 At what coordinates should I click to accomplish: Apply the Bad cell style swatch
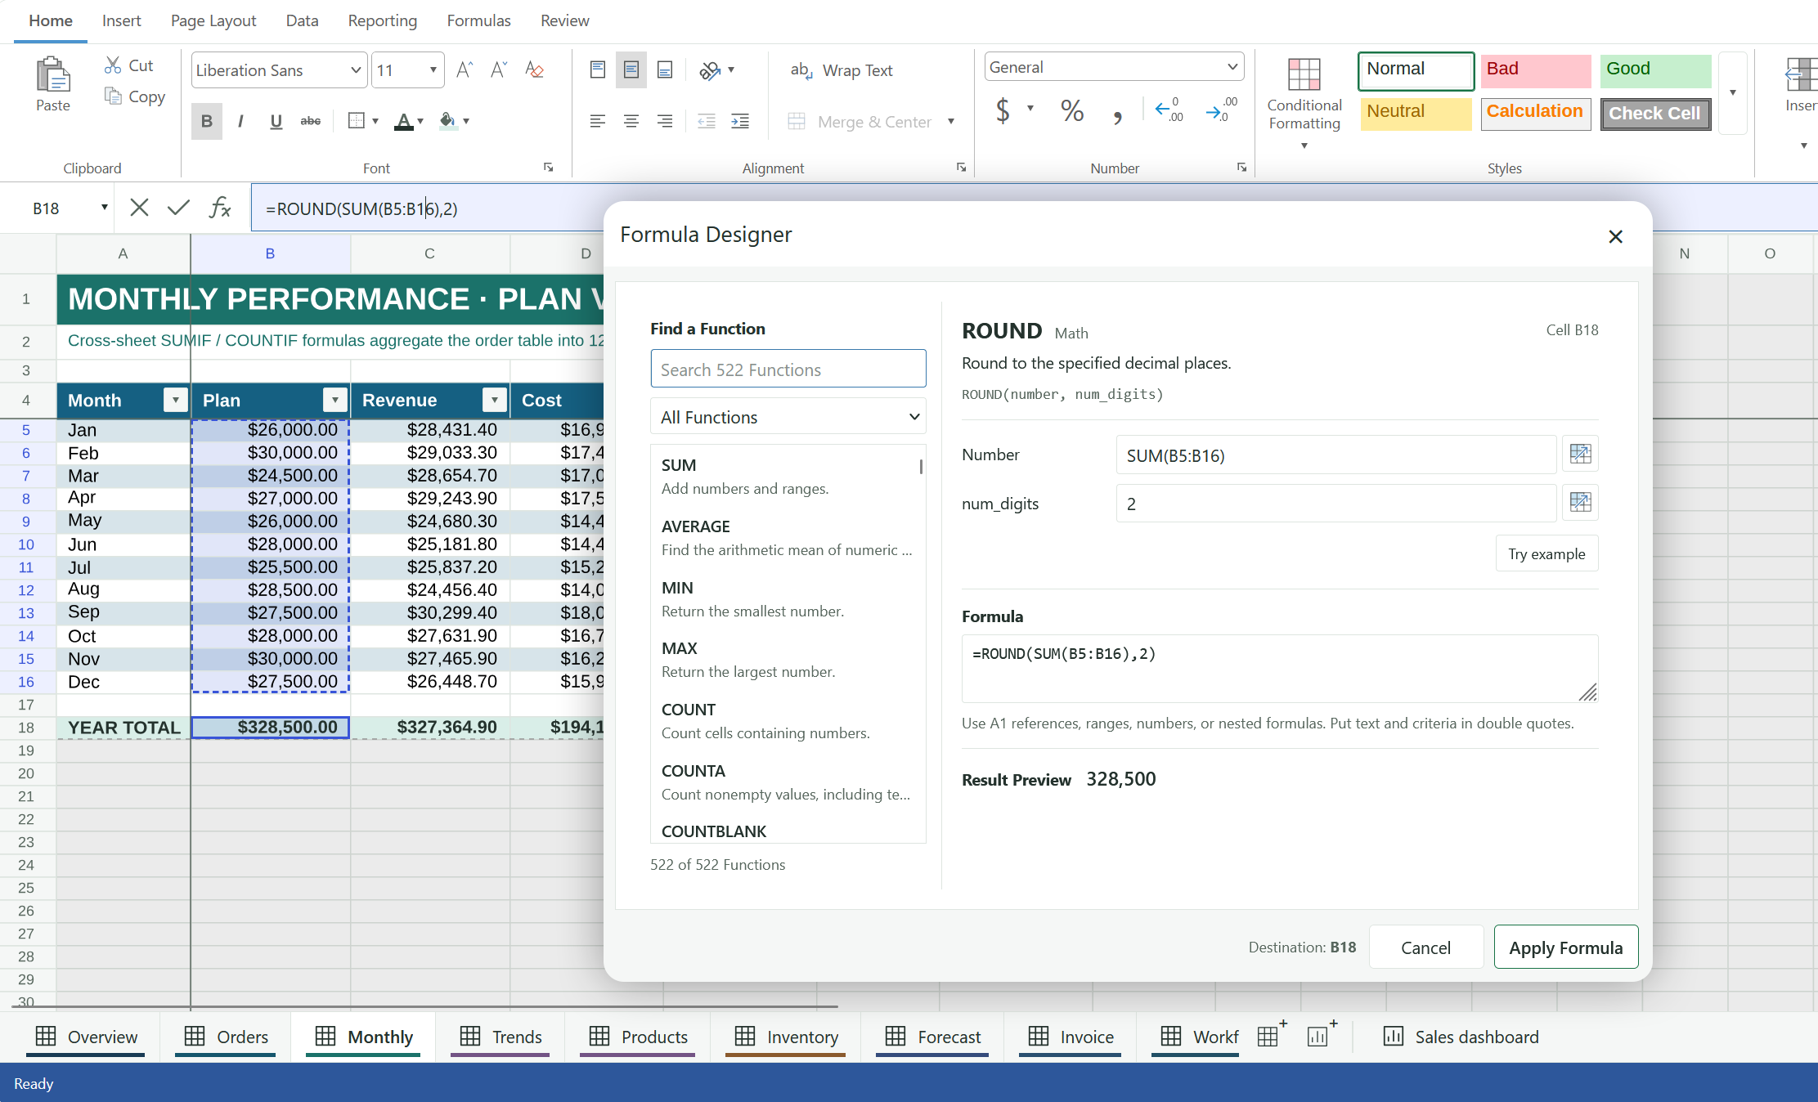(1535, 71)
